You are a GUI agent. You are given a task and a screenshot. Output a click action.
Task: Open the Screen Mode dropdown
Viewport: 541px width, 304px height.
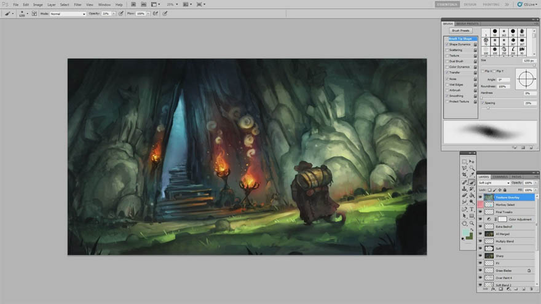201,4
